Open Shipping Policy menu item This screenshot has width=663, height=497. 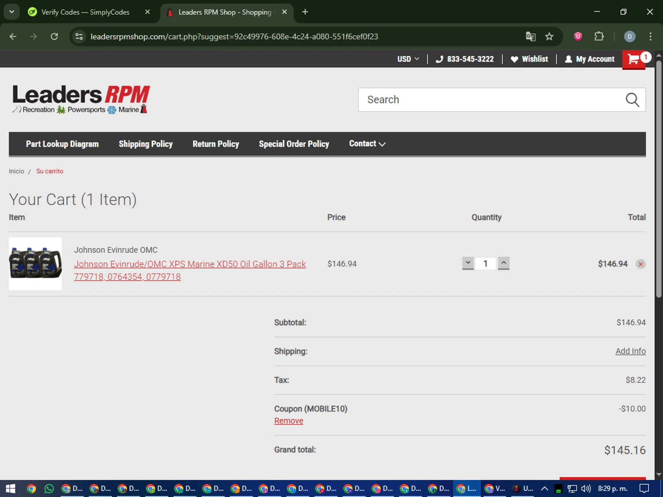coord(145,144)
